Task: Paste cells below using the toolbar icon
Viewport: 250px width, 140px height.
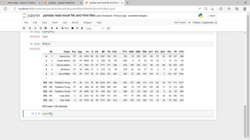Action: click(46, 28)
